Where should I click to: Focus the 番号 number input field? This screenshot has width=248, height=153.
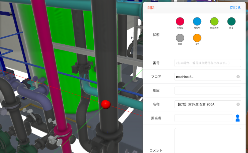(208, 63)
